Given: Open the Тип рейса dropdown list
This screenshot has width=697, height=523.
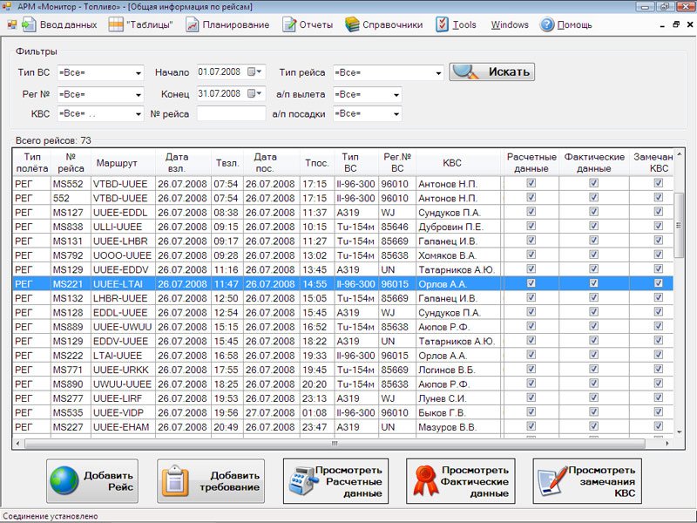Looking at the screenshot, I should (x=438, y=73).
